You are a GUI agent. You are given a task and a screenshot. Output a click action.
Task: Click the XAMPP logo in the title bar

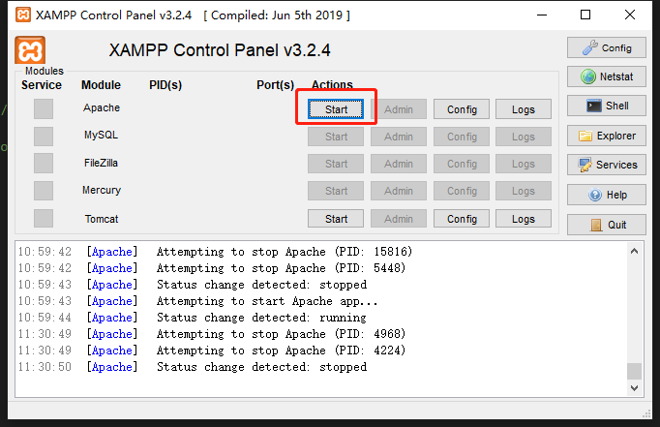pos(22,15)
